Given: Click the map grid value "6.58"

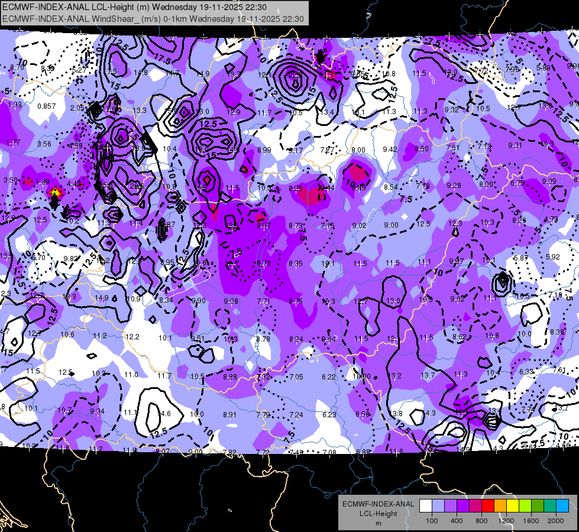Looking at the screenshot, I should [363, 414].
